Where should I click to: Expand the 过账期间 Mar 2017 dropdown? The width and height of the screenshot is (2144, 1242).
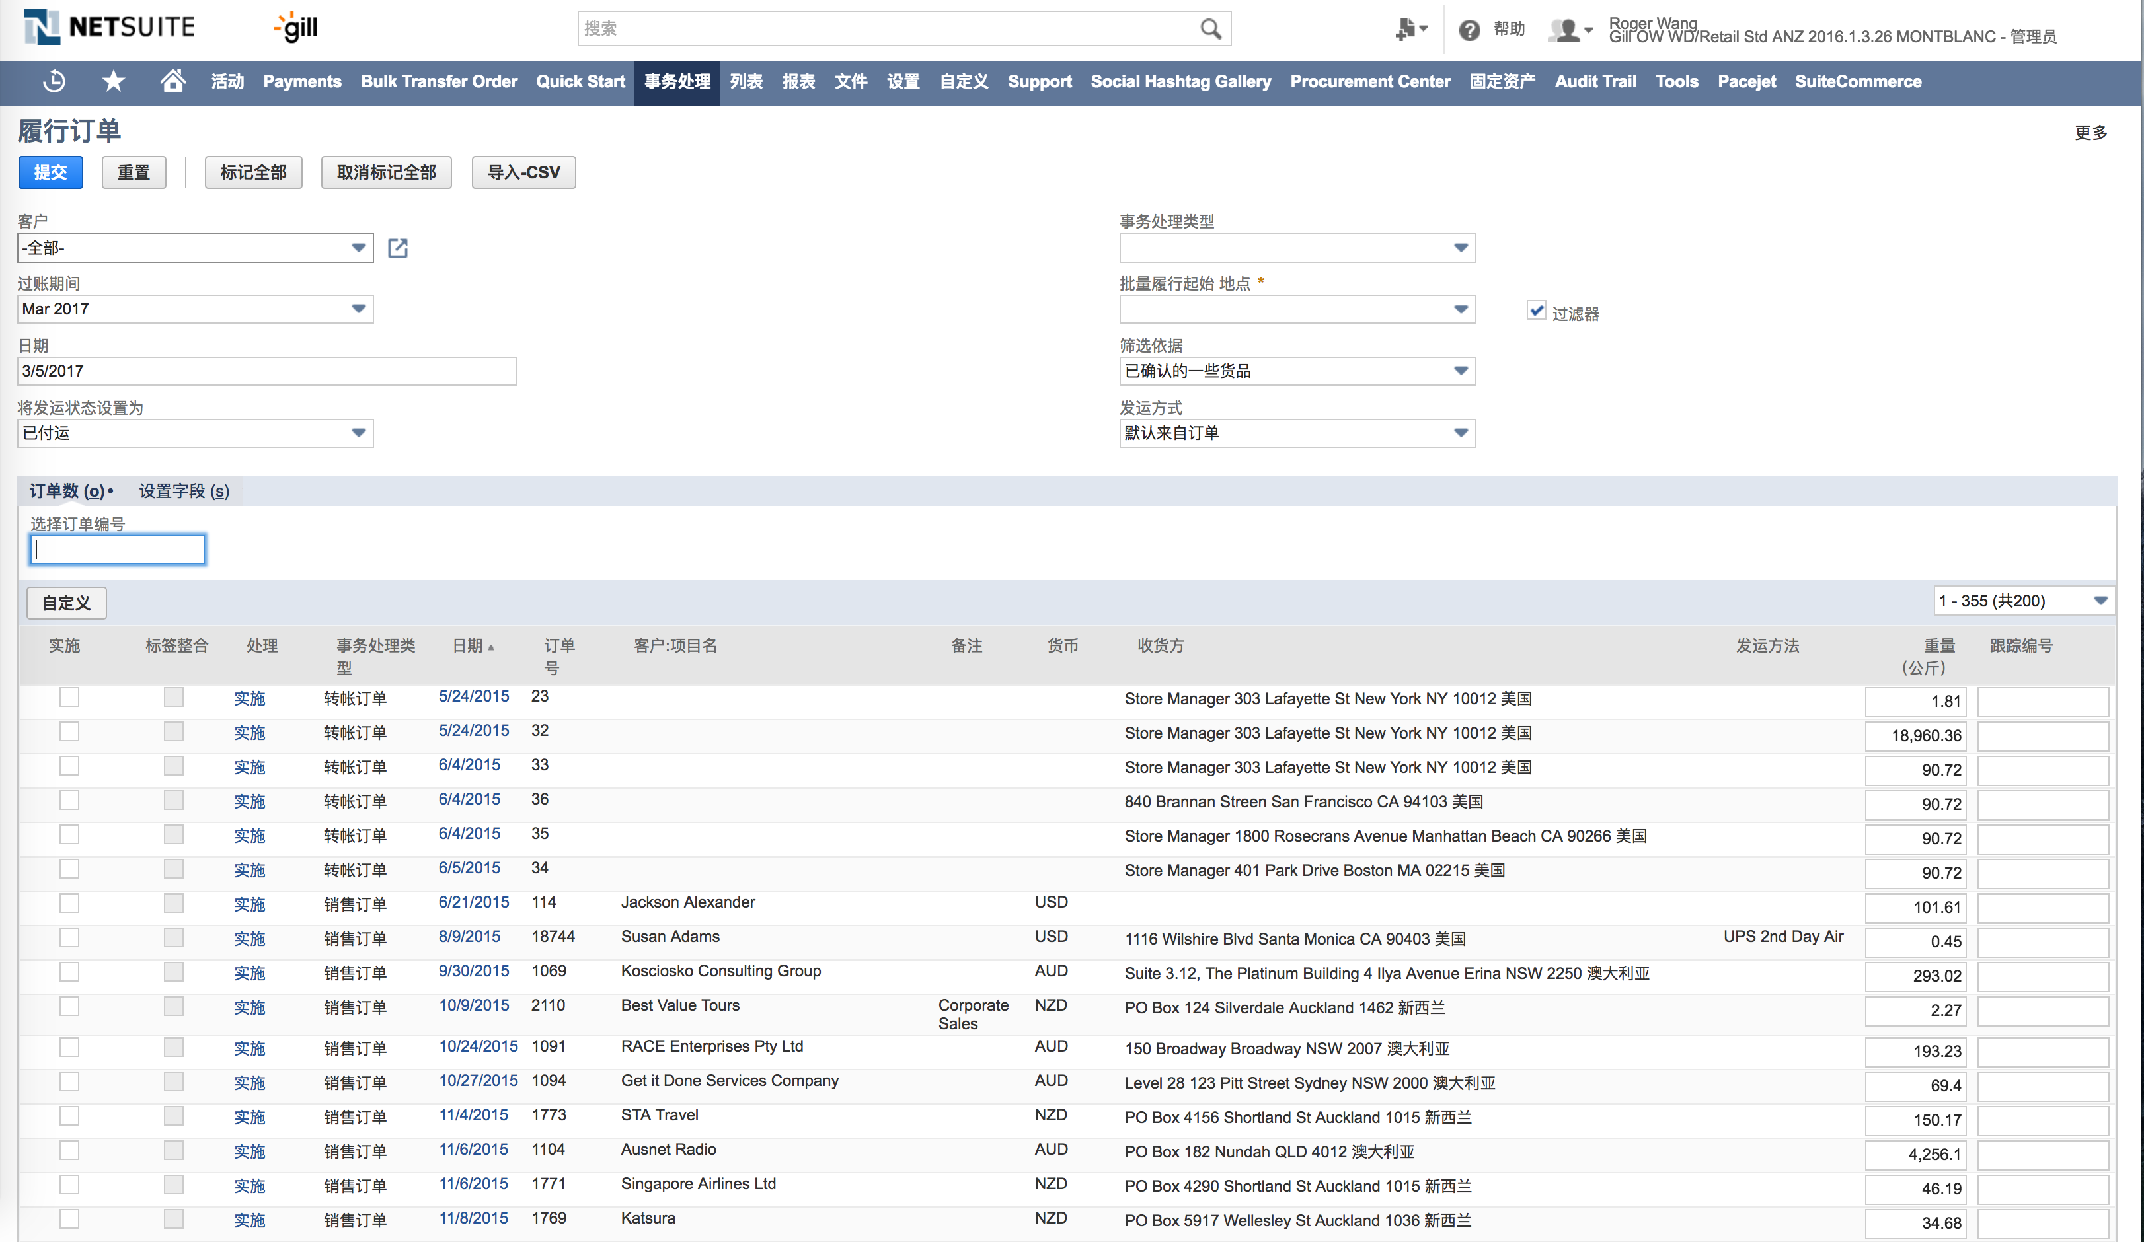(x=358, y=309)
